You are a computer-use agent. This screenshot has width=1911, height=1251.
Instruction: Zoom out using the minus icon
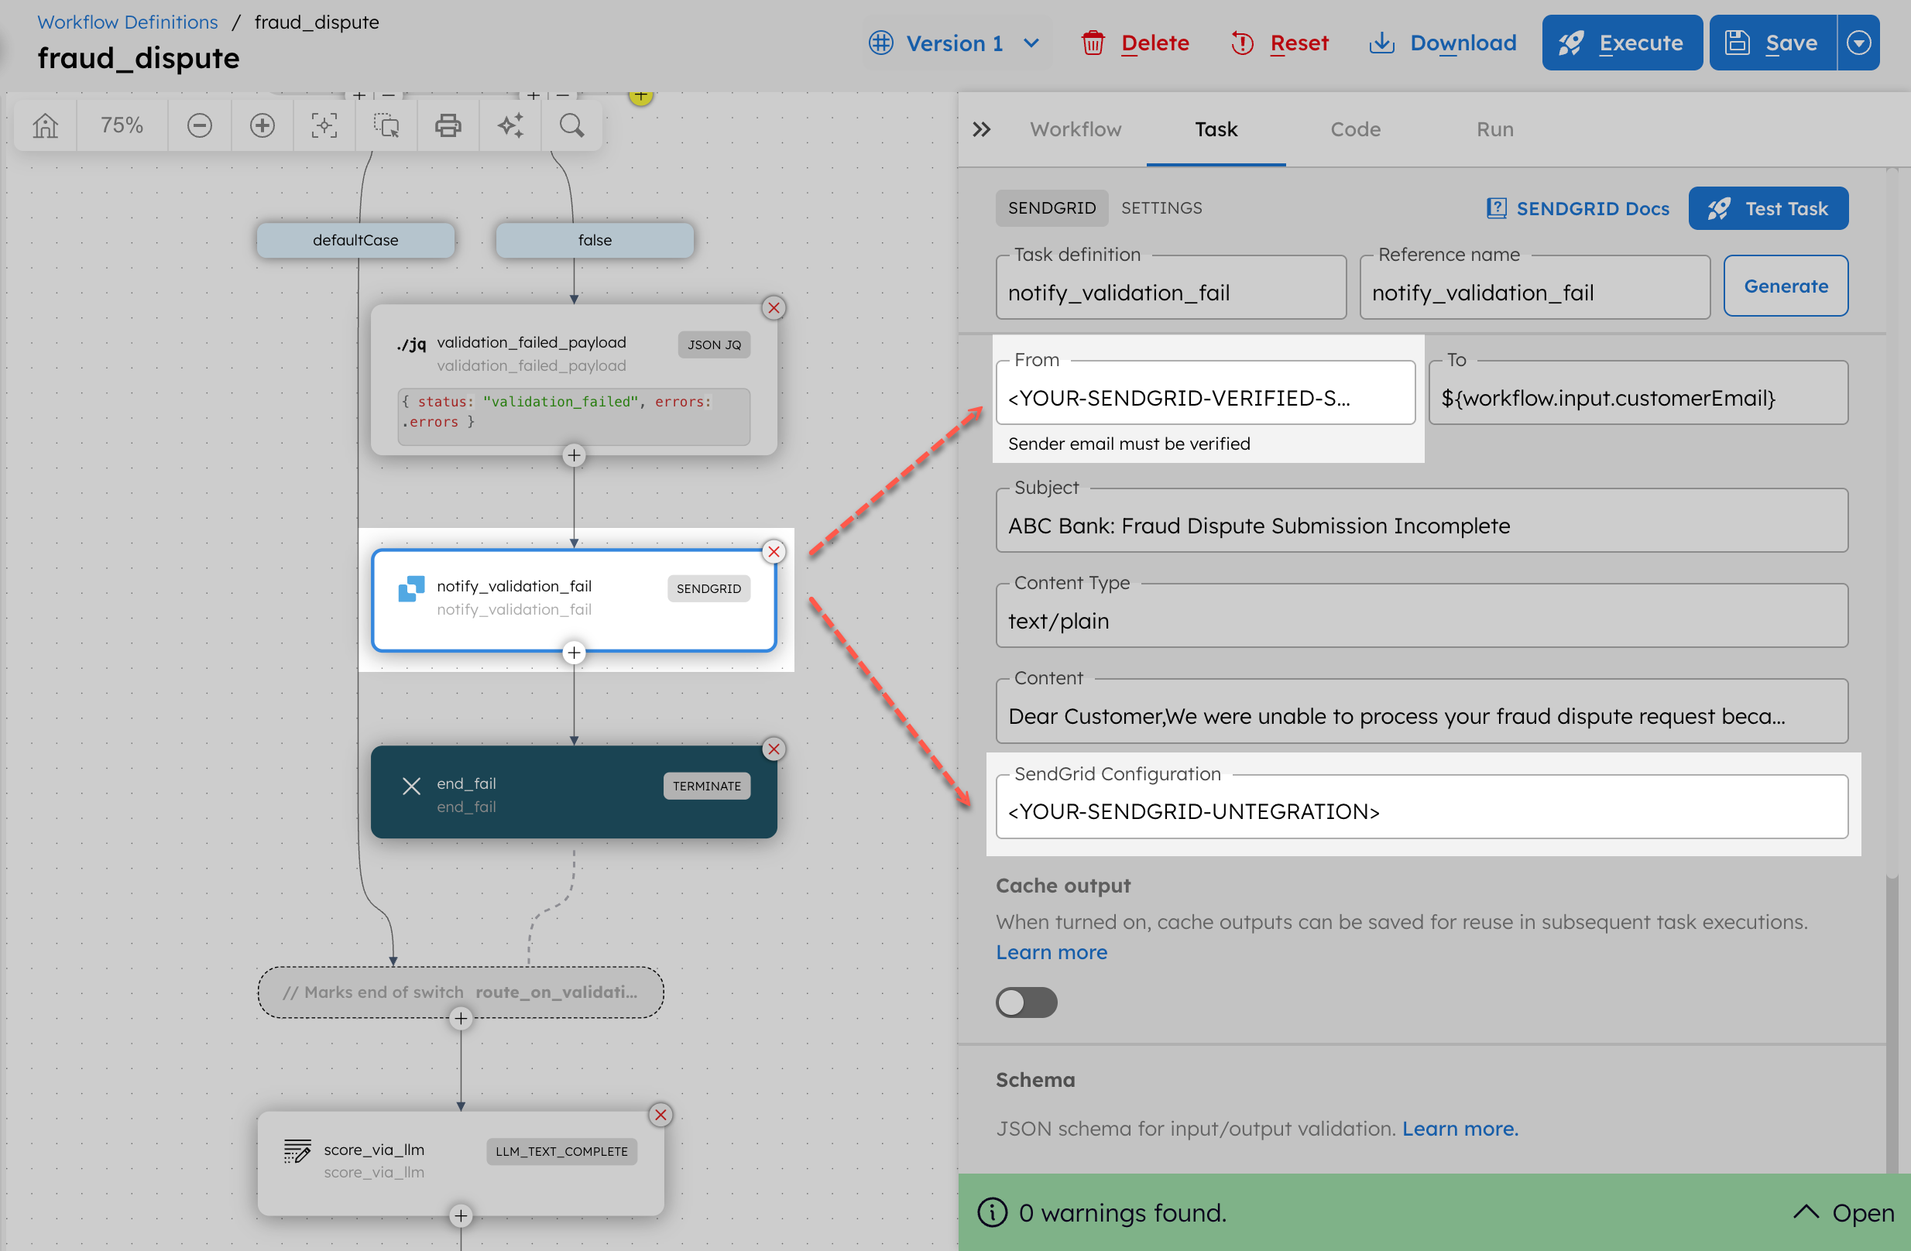199,125
